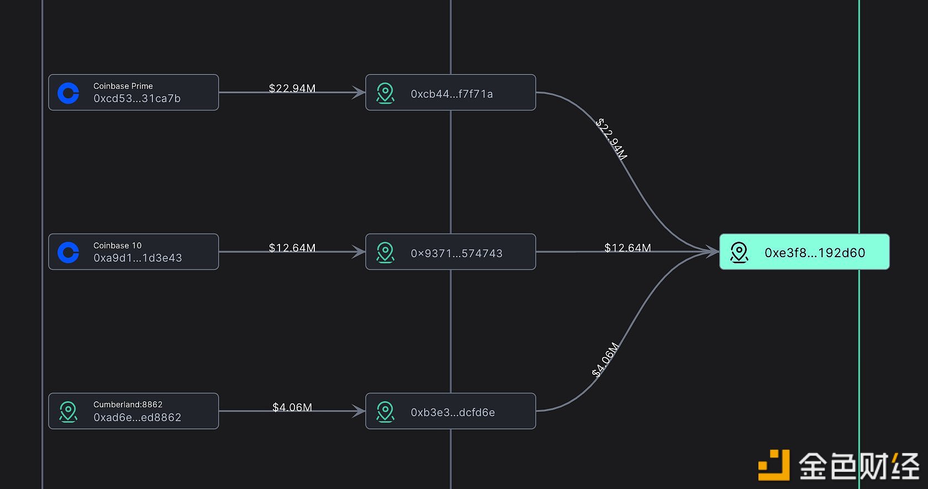Screen dimensions: 928x489
Task: Select the Coinbase 10 label text
Action: click(x=118, y=246)
